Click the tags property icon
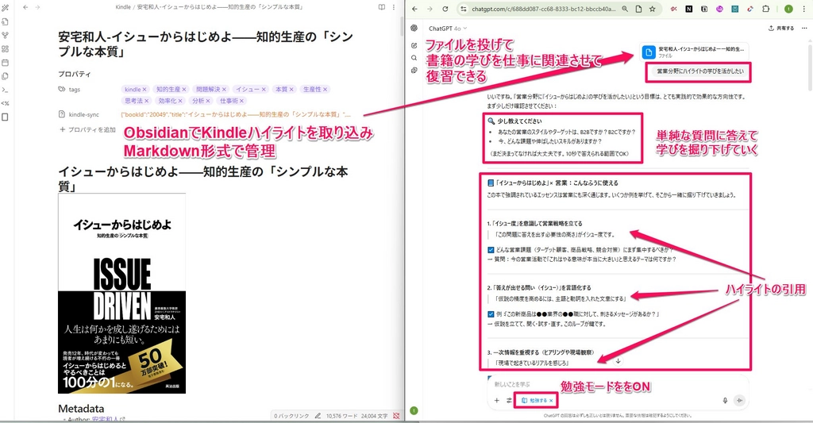 click(62, 89)
